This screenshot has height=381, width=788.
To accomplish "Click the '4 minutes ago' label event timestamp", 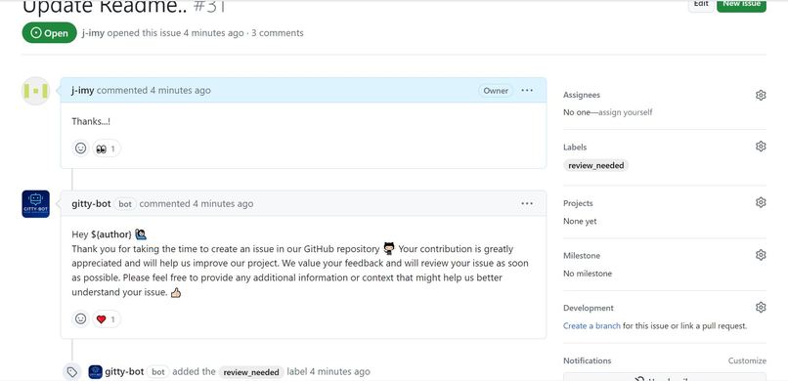I will coord(339,372).
